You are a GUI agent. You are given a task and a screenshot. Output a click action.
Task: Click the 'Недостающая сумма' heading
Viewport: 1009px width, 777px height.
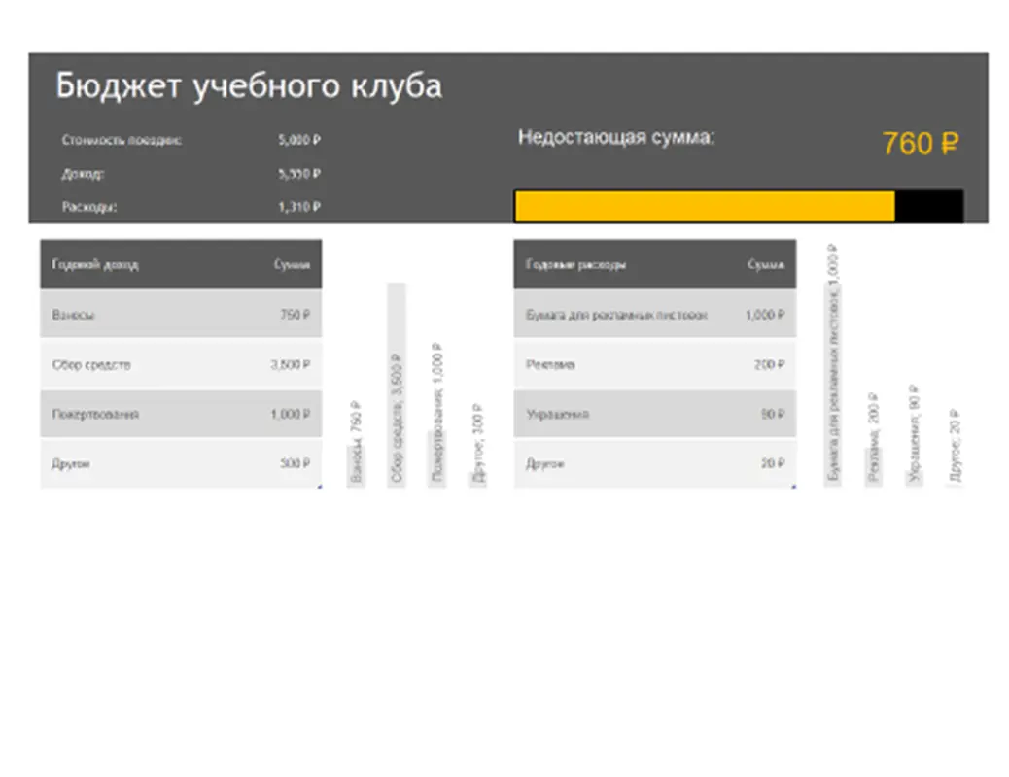click(x=618, y=138)
